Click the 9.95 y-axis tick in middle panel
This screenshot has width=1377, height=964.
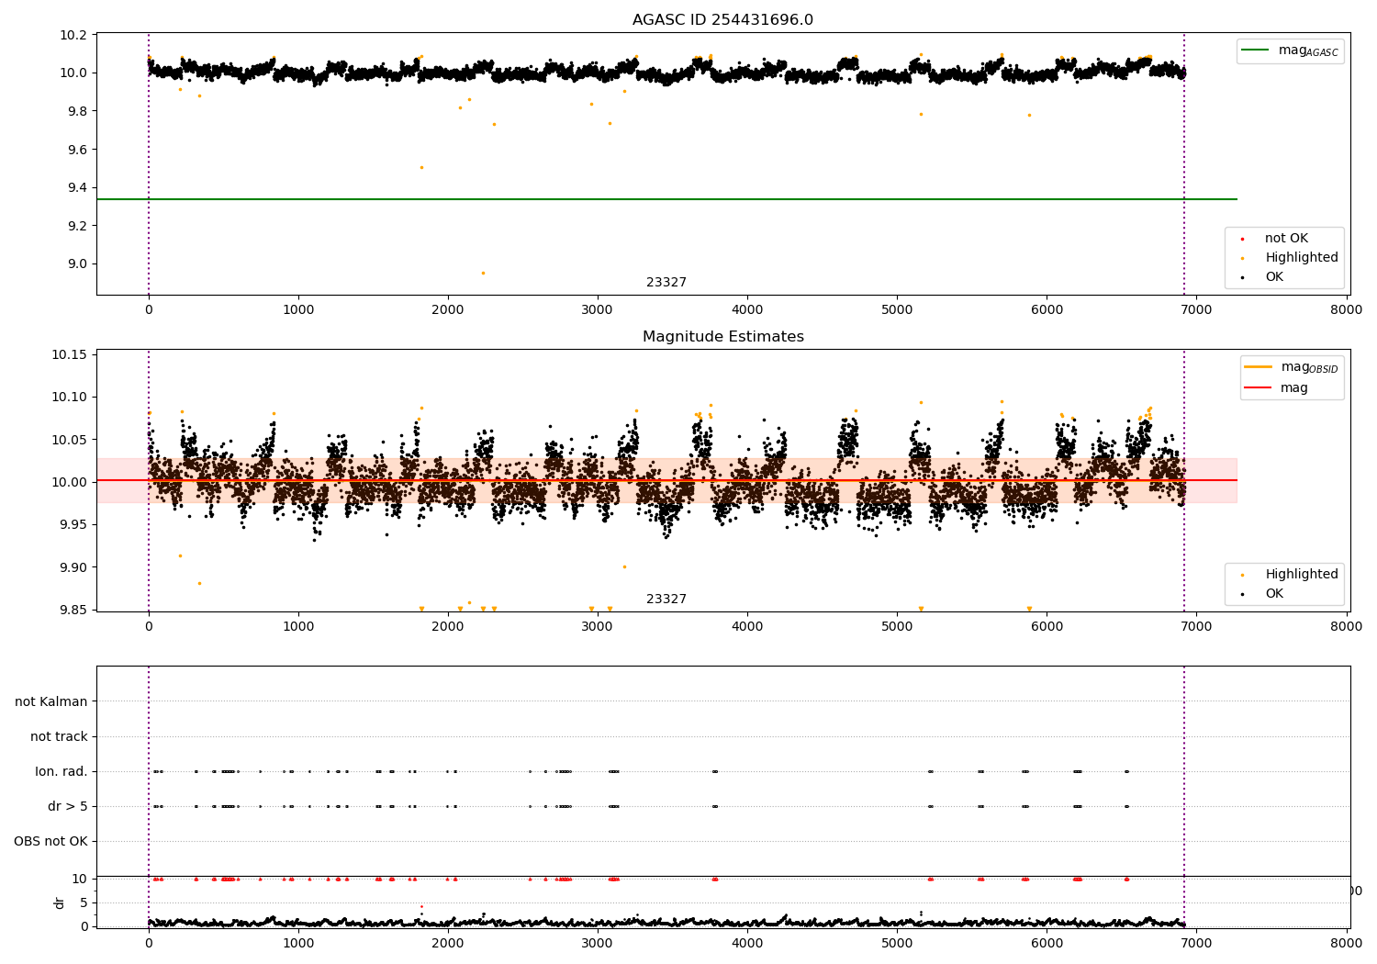point(74,525)
